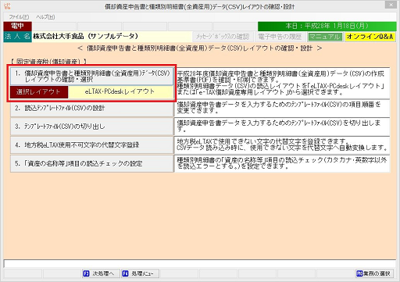Click the 法人名 label

[17, 37]
